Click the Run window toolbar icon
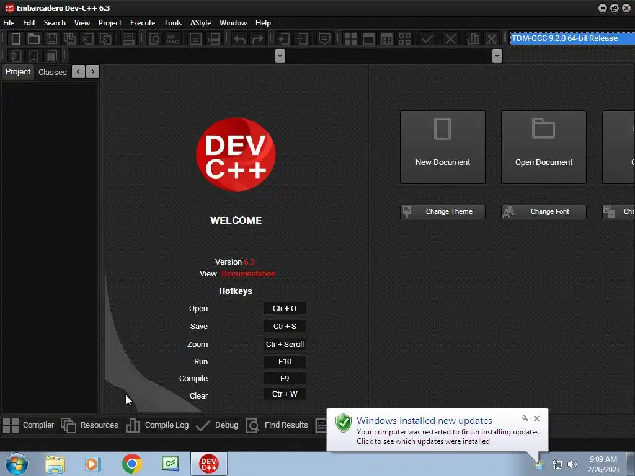 (x=368, y=39)
